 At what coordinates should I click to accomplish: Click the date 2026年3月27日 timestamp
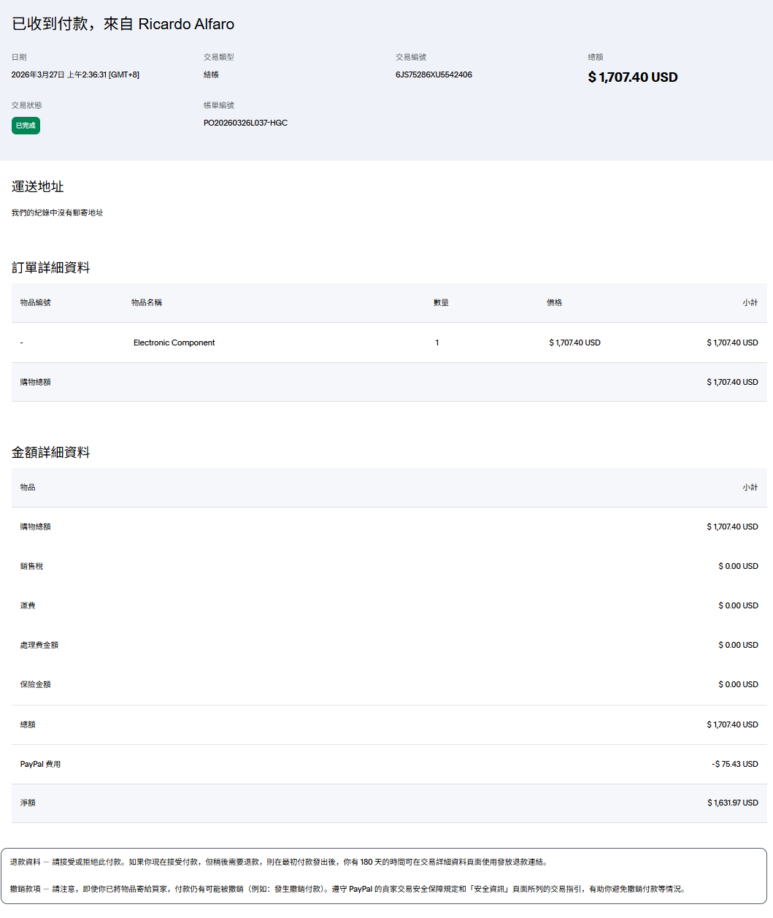click(75, 74)
